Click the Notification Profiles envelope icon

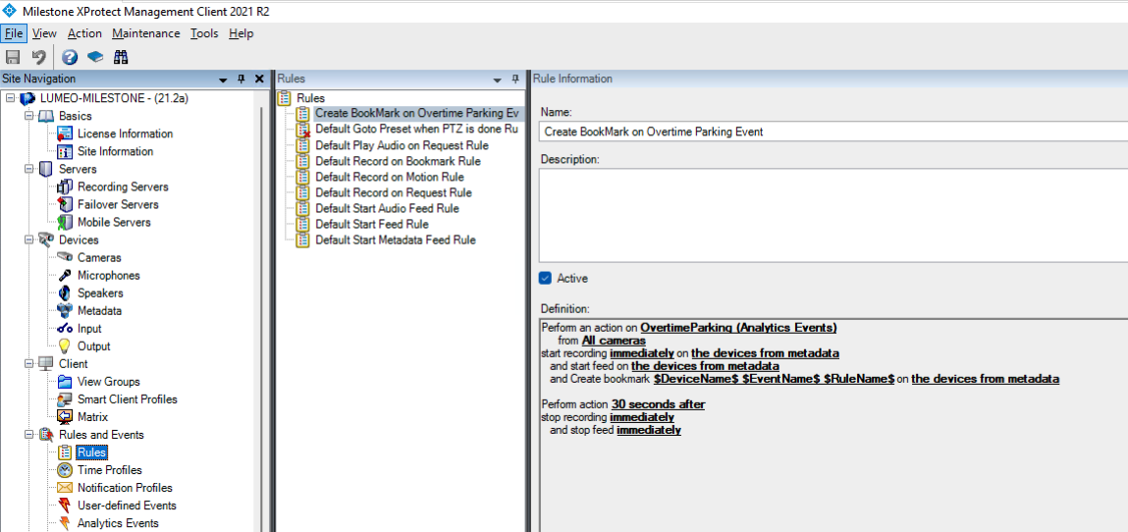coord(66,488)
